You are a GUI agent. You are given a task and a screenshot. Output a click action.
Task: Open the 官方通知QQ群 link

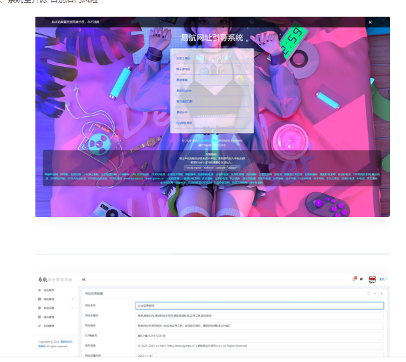pos(184,102)
